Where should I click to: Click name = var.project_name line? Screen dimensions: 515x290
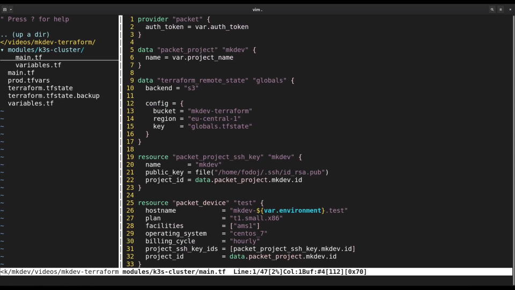pyautogui.click(x=189, y=57)
